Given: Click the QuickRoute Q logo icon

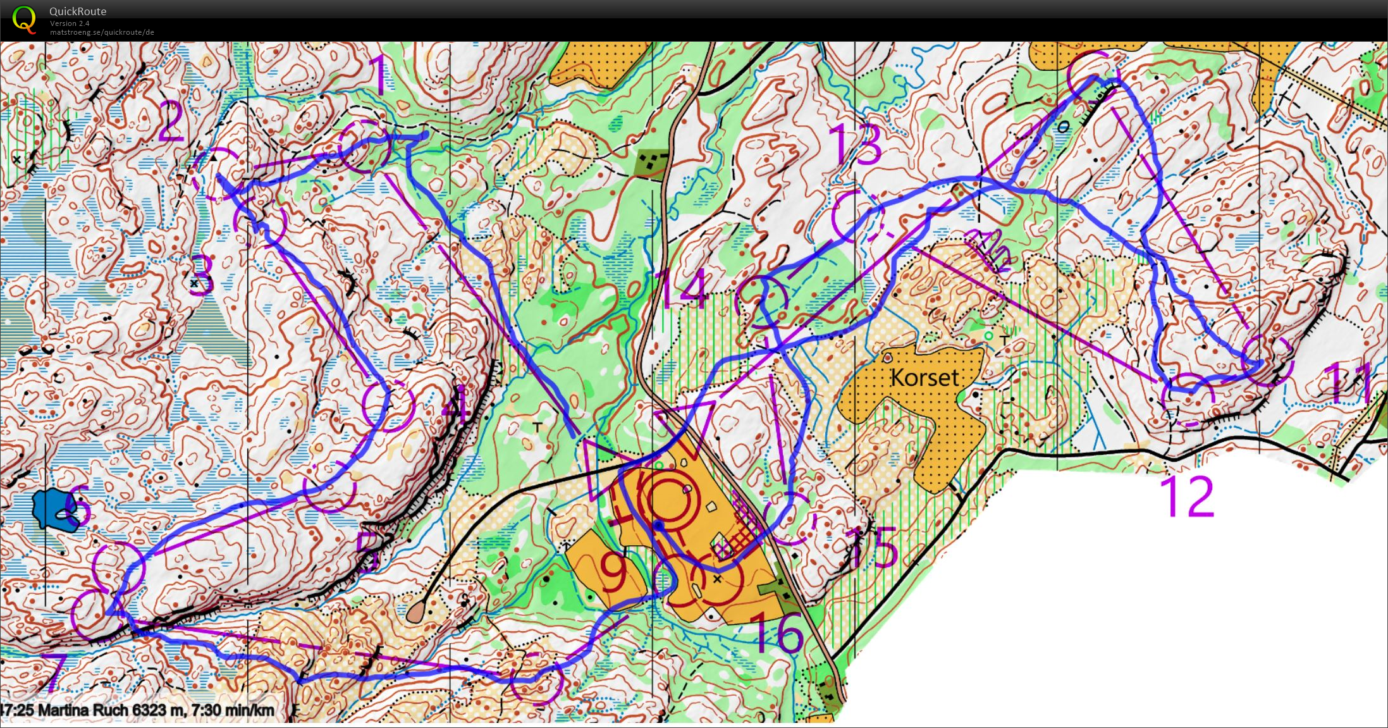Looking at the screenshot, I should point(24,19).
